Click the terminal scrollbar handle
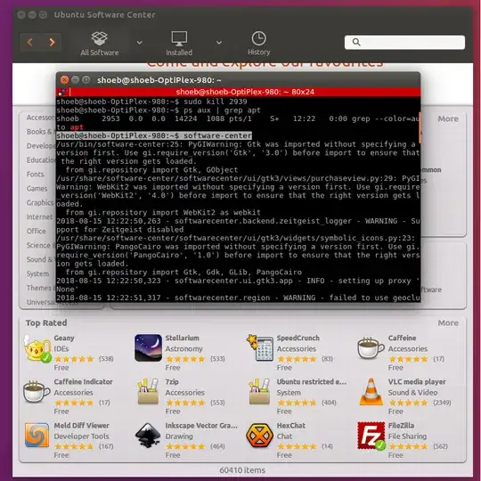The width and height of the screenshot is (481, 481). coord(420,127)
